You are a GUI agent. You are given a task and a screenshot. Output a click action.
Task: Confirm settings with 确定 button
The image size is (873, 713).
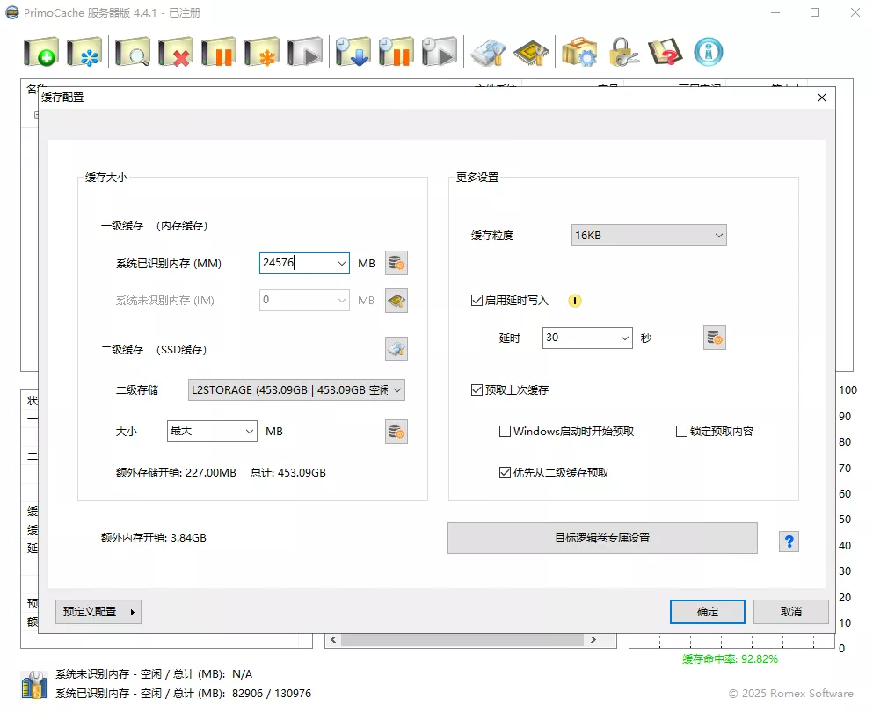pos(707,611)
